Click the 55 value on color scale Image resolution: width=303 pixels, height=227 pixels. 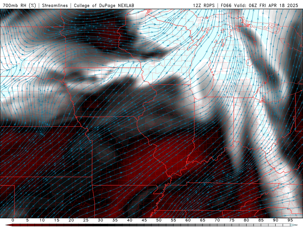tap(173, 220)
